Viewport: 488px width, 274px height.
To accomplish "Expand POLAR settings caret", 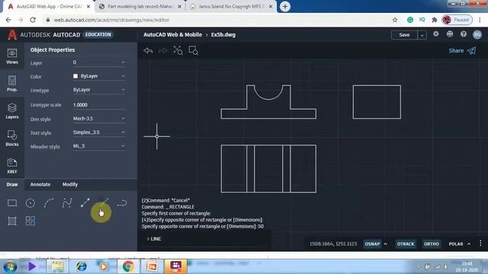I will (469, 244).
